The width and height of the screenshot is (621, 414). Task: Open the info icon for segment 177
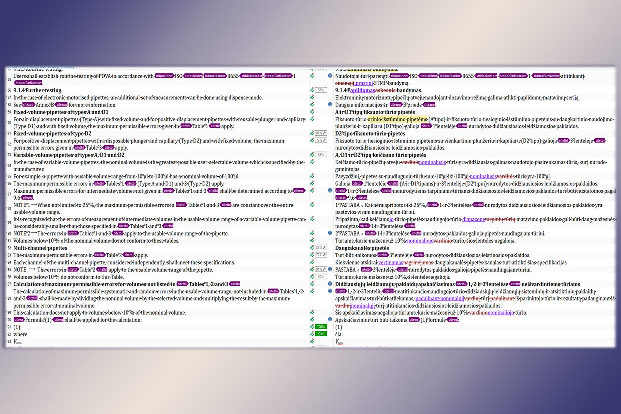tap(330, 190)
